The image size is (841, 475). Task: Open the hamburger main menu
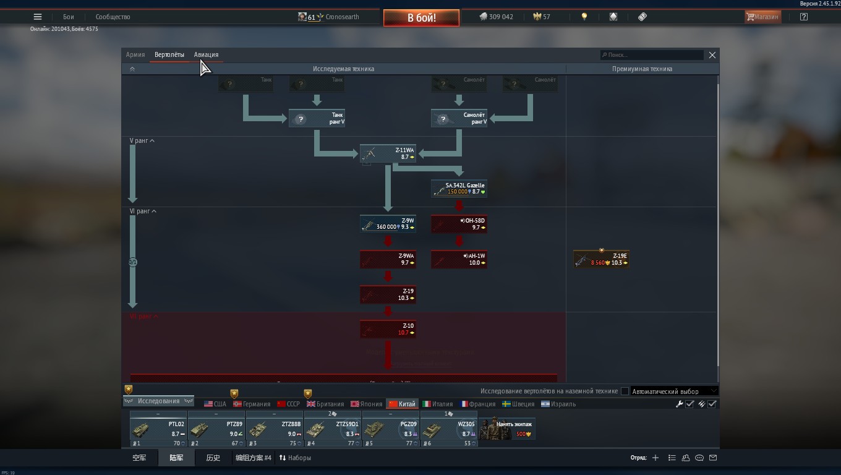click(38, 17)
